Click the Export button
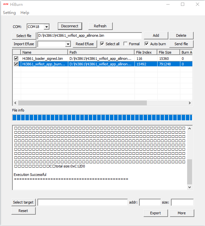 point(155,213)
